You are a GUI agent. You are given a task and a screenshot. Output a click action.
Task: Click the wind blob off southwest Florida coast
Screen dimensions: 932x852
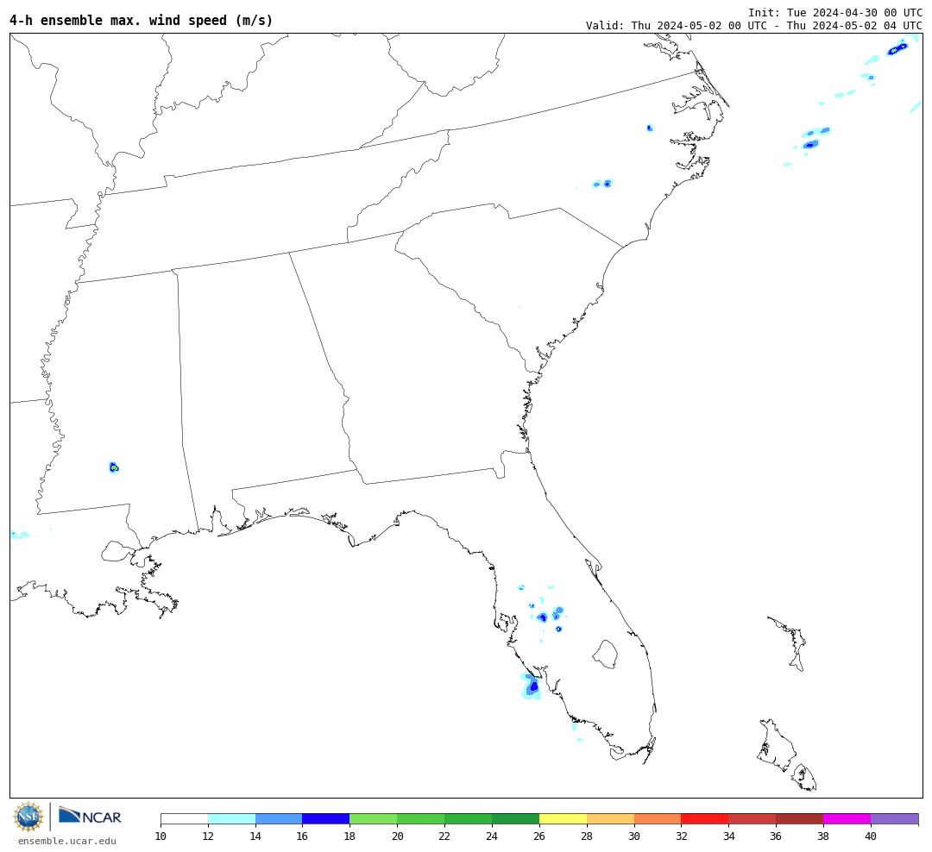tap(532, 686)
